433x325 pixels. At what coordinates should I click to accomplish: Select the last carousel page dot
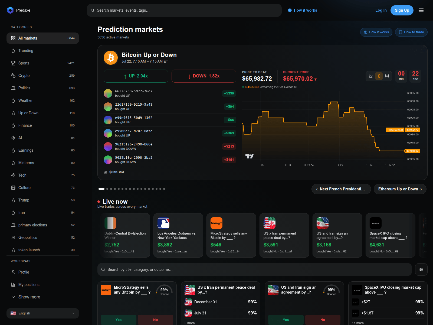[x=164, y=189]
